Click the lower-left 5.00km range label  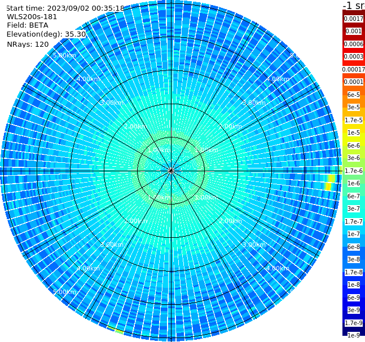click(x=64, y=292)
